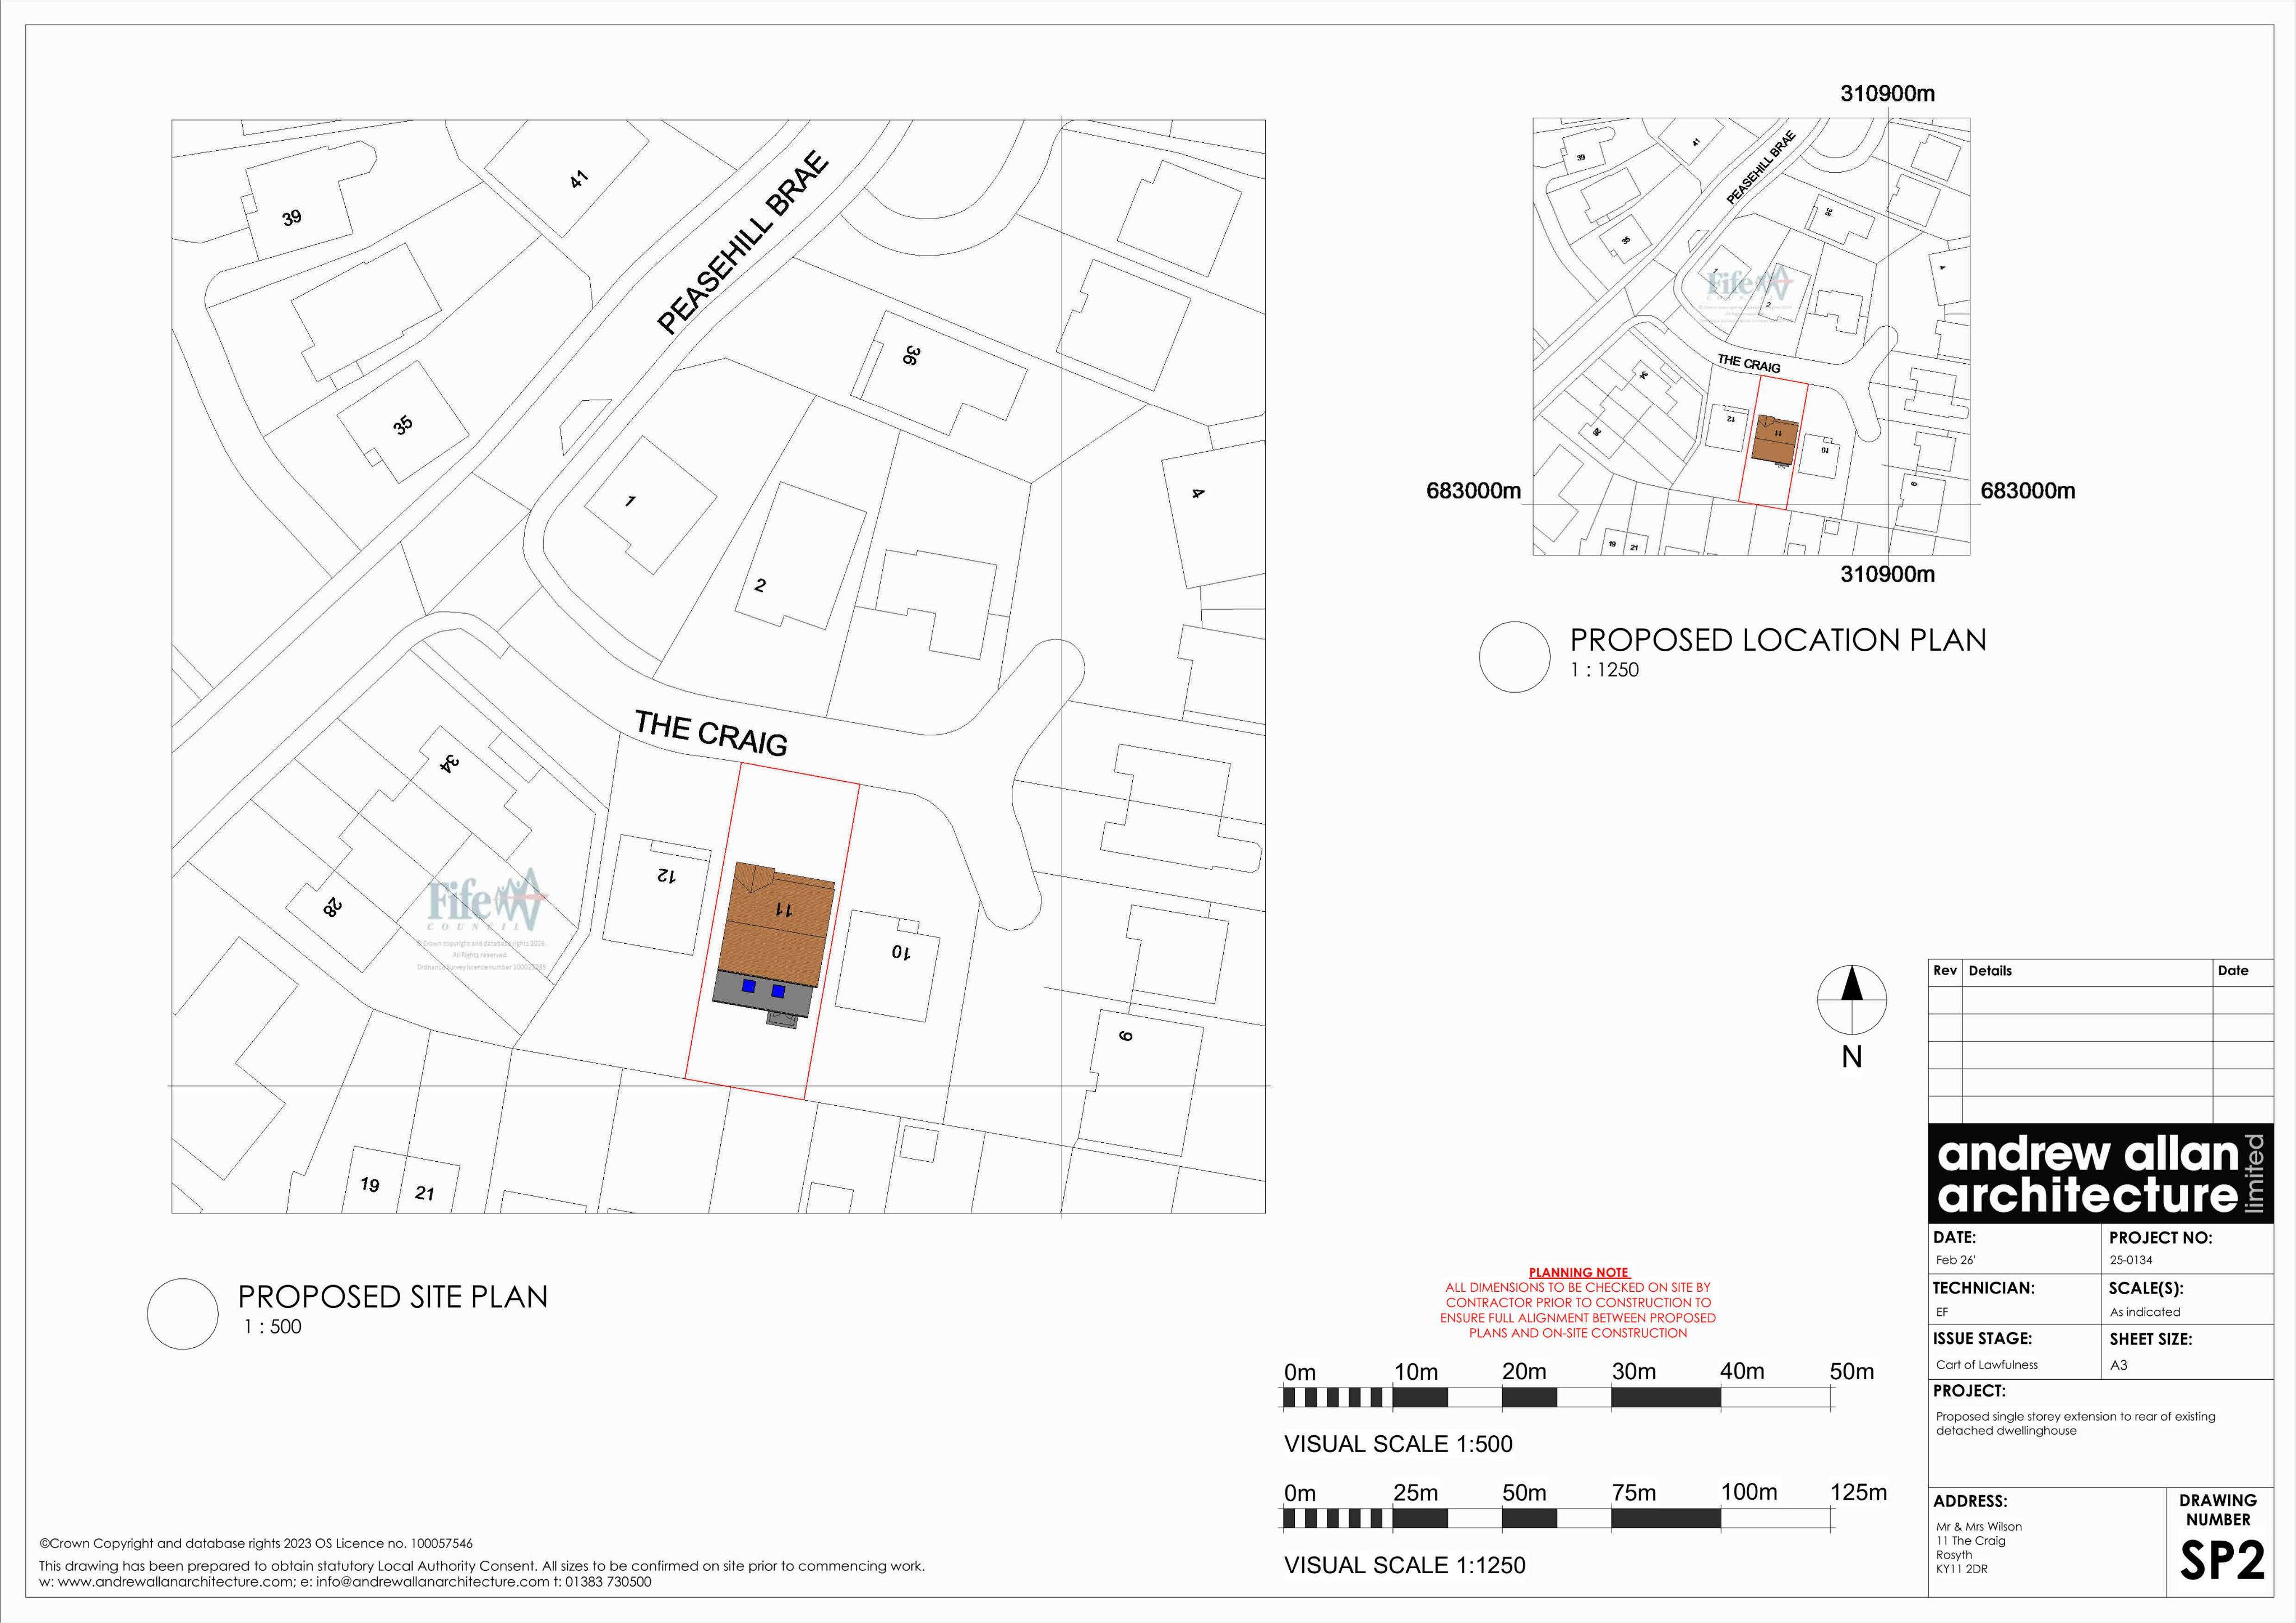Click the andrew allan architecture logo
The height and width of the screenshot is (1623, 2296).
click(2100, 1173)
